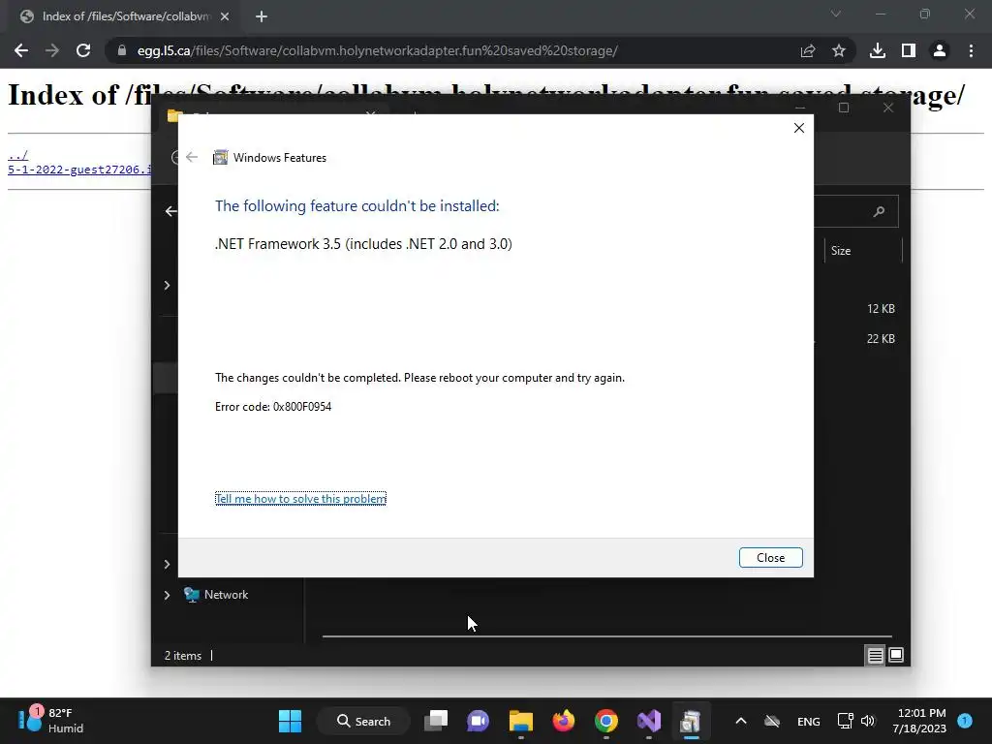992x744 pixels.
Task: Open Task View on the taskbar
Action: click(436, 721)
